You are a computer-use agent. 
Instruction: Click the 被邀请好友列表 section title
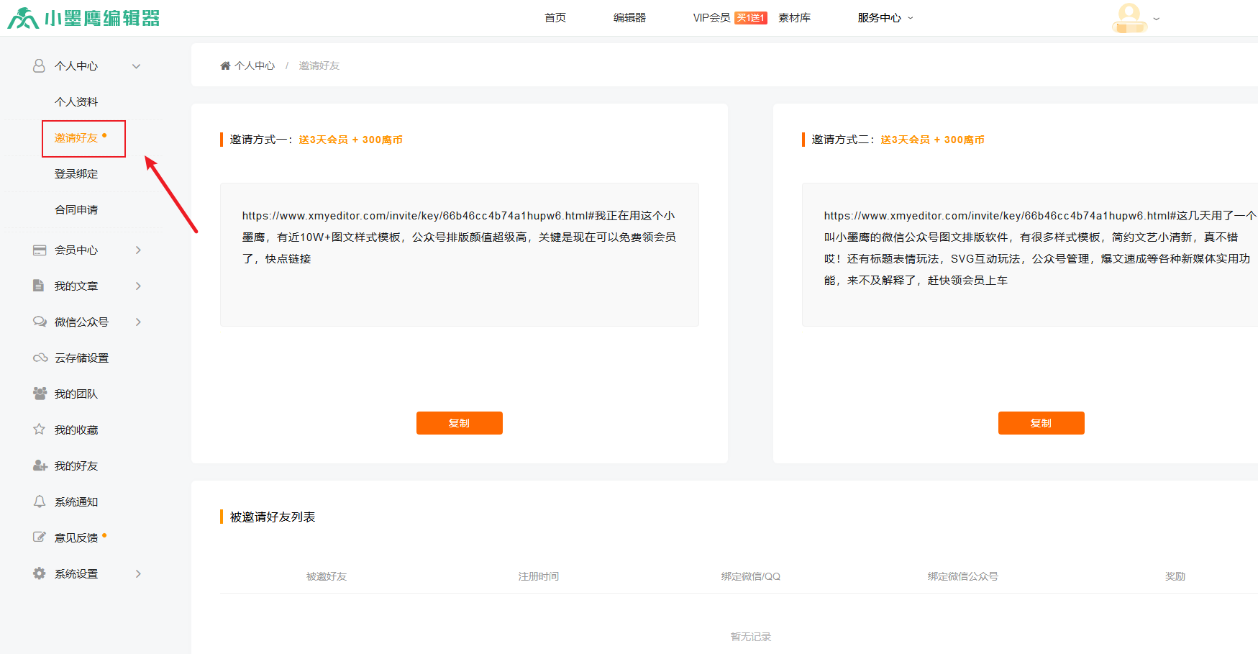click(273, 517)
